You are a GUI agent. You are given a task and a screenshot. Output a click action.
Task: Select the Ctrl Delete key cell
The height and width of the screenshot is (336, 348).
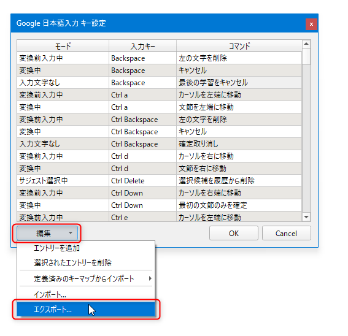[143, 181]
